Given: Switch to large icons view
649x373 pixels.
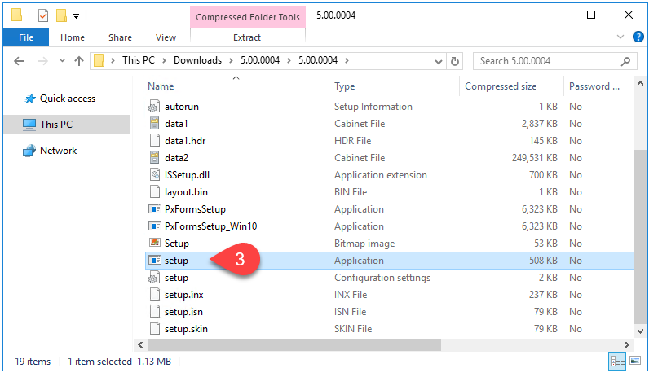Looking at the screenshot, I should (x=635, y=361).
